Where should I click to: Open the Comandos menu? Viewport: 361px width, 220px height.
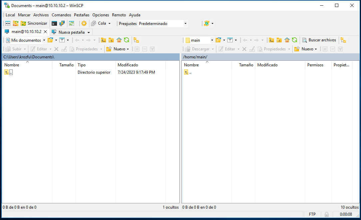61,15
